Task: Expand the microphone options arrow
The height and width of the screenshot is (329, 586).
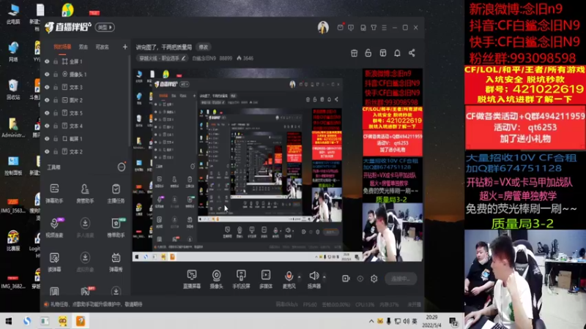Action: click(x=299, y=277)
